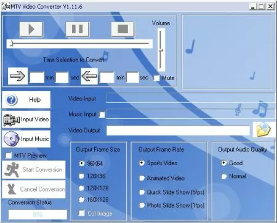Click the end time minutes field
The height and width of the screenshot is (223, 277).
pyautogui.click(x=106, y=78)
